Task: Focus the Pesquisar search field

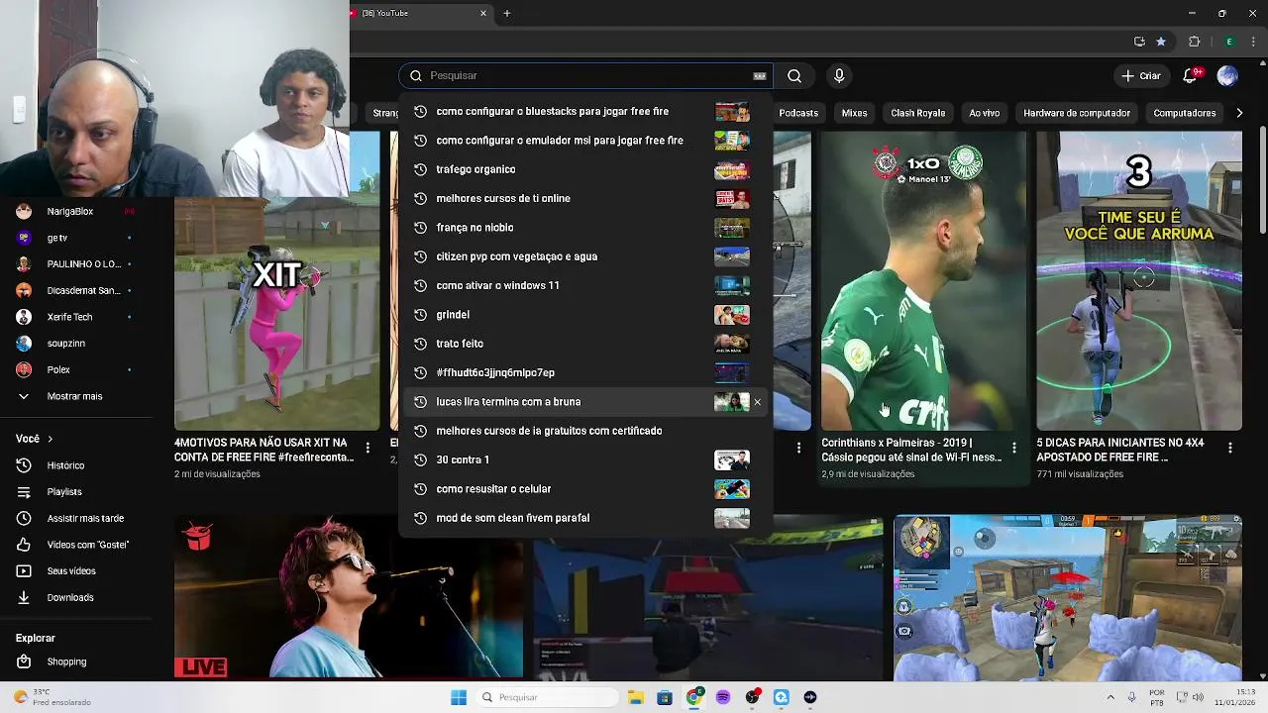Action: pos(586,75)
